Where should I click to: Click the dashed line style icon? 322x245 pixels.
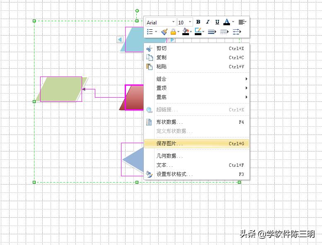point(224,31)
